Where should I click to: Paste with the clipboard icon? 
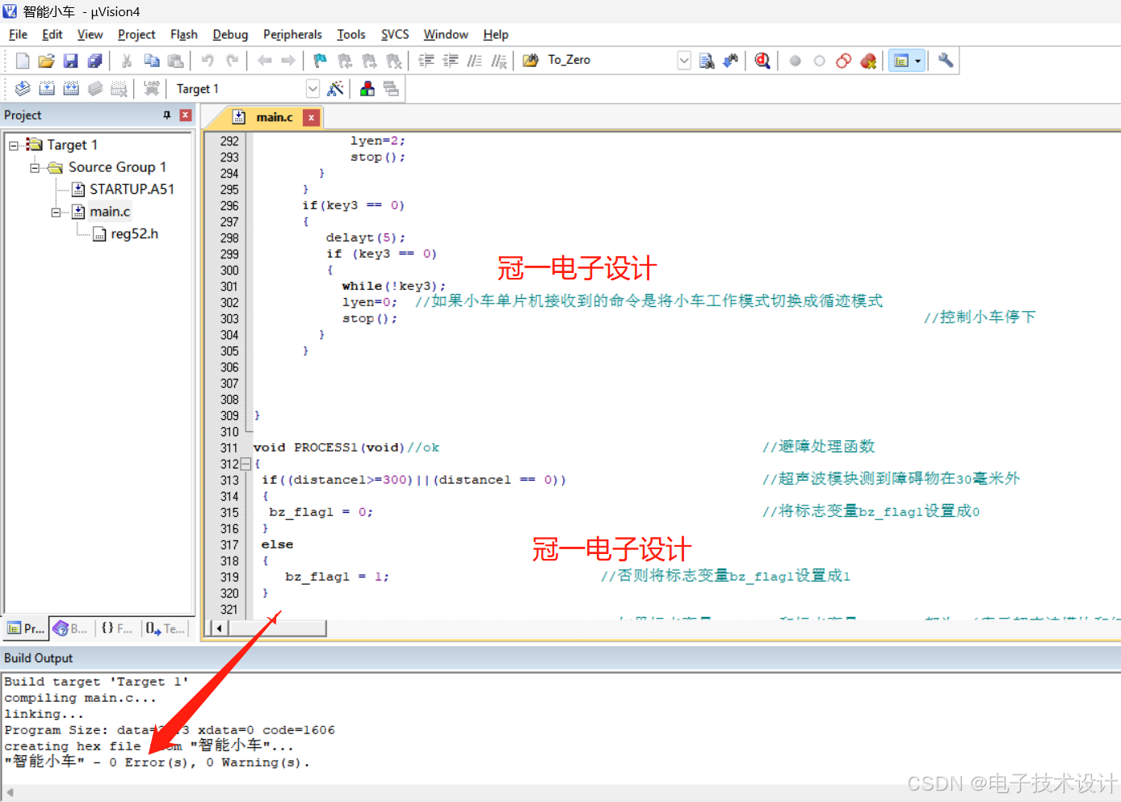click(x=175, y=61)
